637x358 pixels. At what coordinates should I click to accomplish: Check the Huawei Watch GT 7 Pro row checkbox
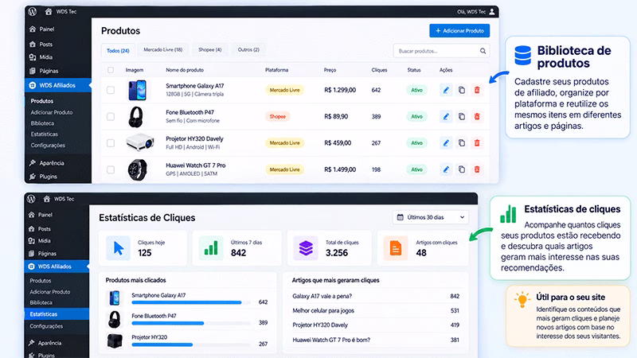tap(111, 169)
